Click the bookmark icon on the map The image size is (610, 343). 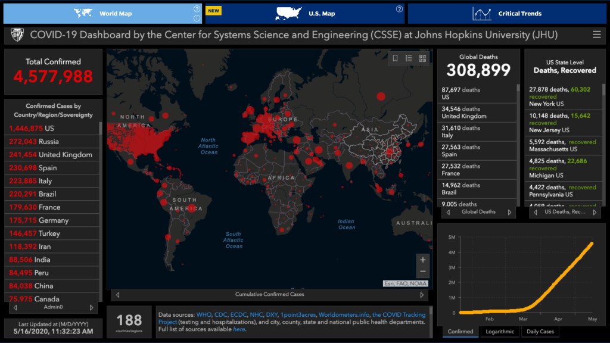[395, 58]
